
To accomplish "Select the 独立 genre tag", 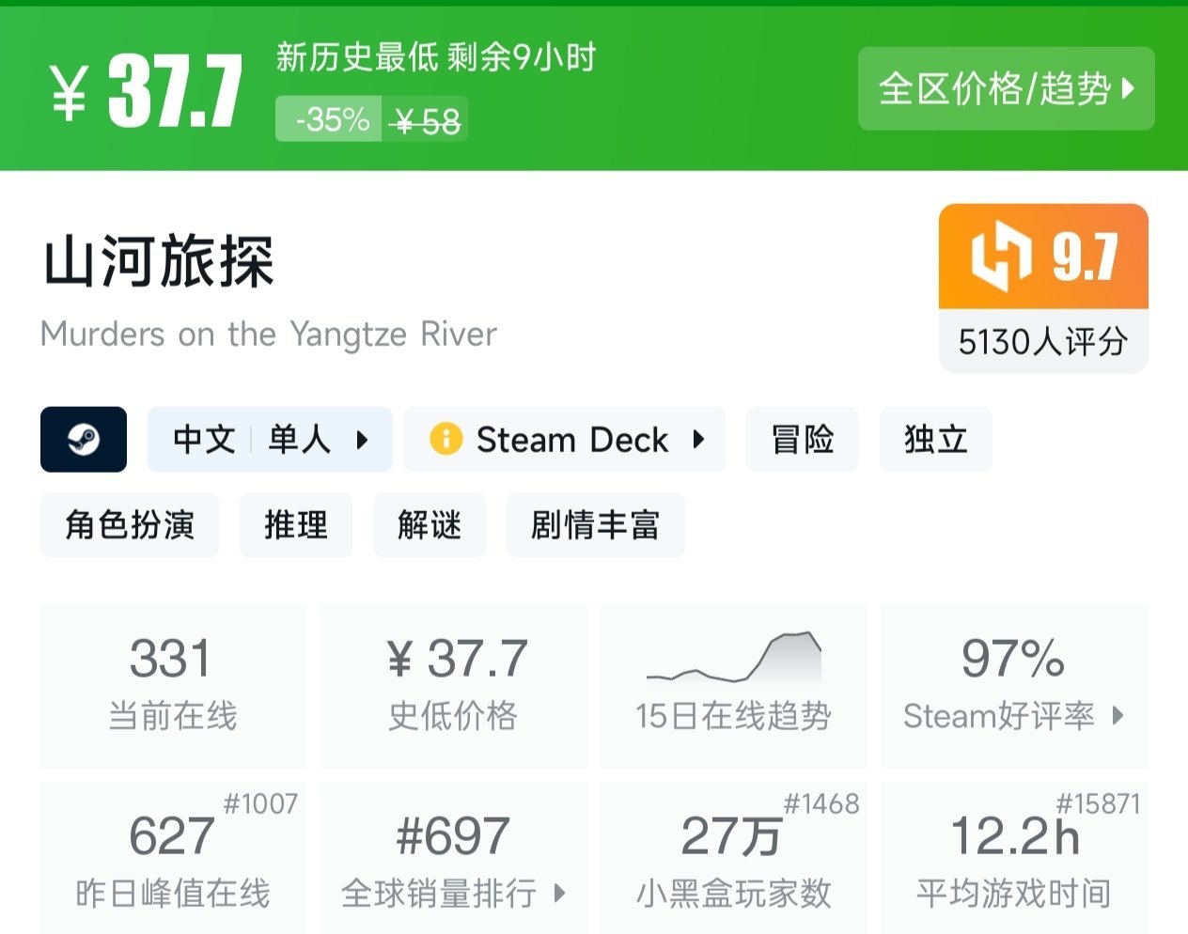I will pyautogui.click(x=935, y=439).
